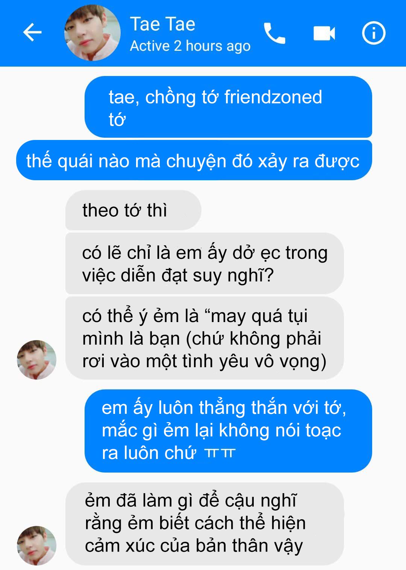406x570 pixels.
Task: Tap the avatar beside 'rơi vào một tình yêu'
Action: click(x=36, y=360)
